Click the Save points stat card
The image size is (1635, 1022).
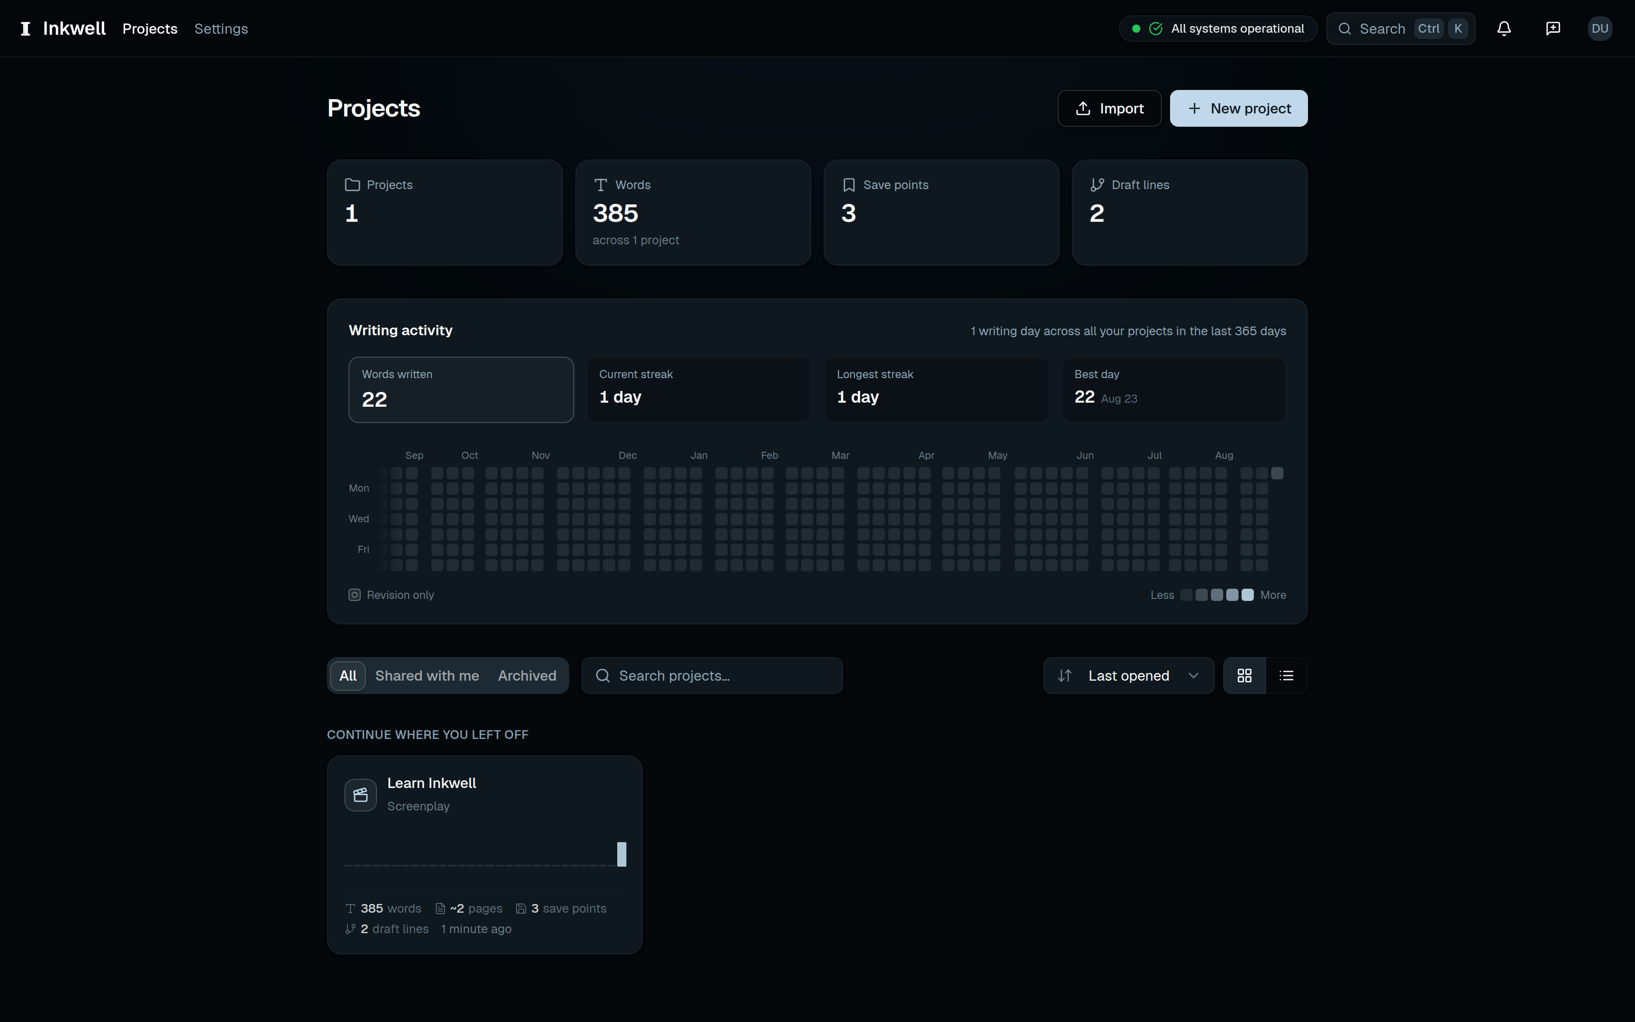point(941,212)
